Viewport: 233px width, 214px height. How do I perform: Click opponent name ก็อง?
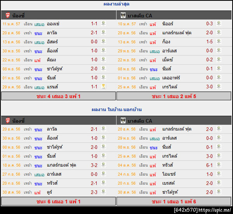166,42
